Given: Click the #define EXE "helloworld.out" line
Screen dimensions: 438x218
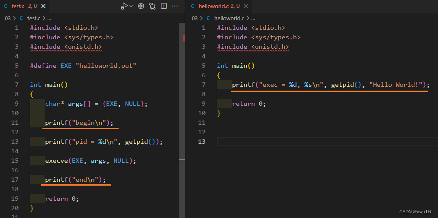Looking at the screenshot, I should click(83, 66).
